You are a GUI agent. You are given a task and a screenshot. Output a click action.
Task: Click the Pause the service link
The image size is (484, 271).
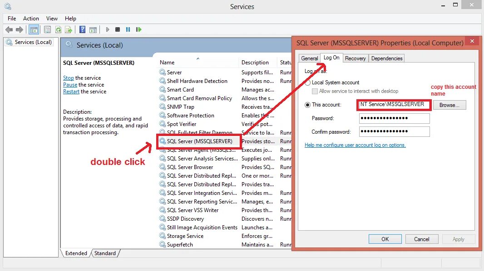pyautogui.click(x=70, y=85)
